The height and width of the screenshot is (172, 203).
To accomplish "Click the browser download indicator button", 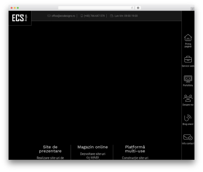I will pyautogui.click(x=138, y=8).
